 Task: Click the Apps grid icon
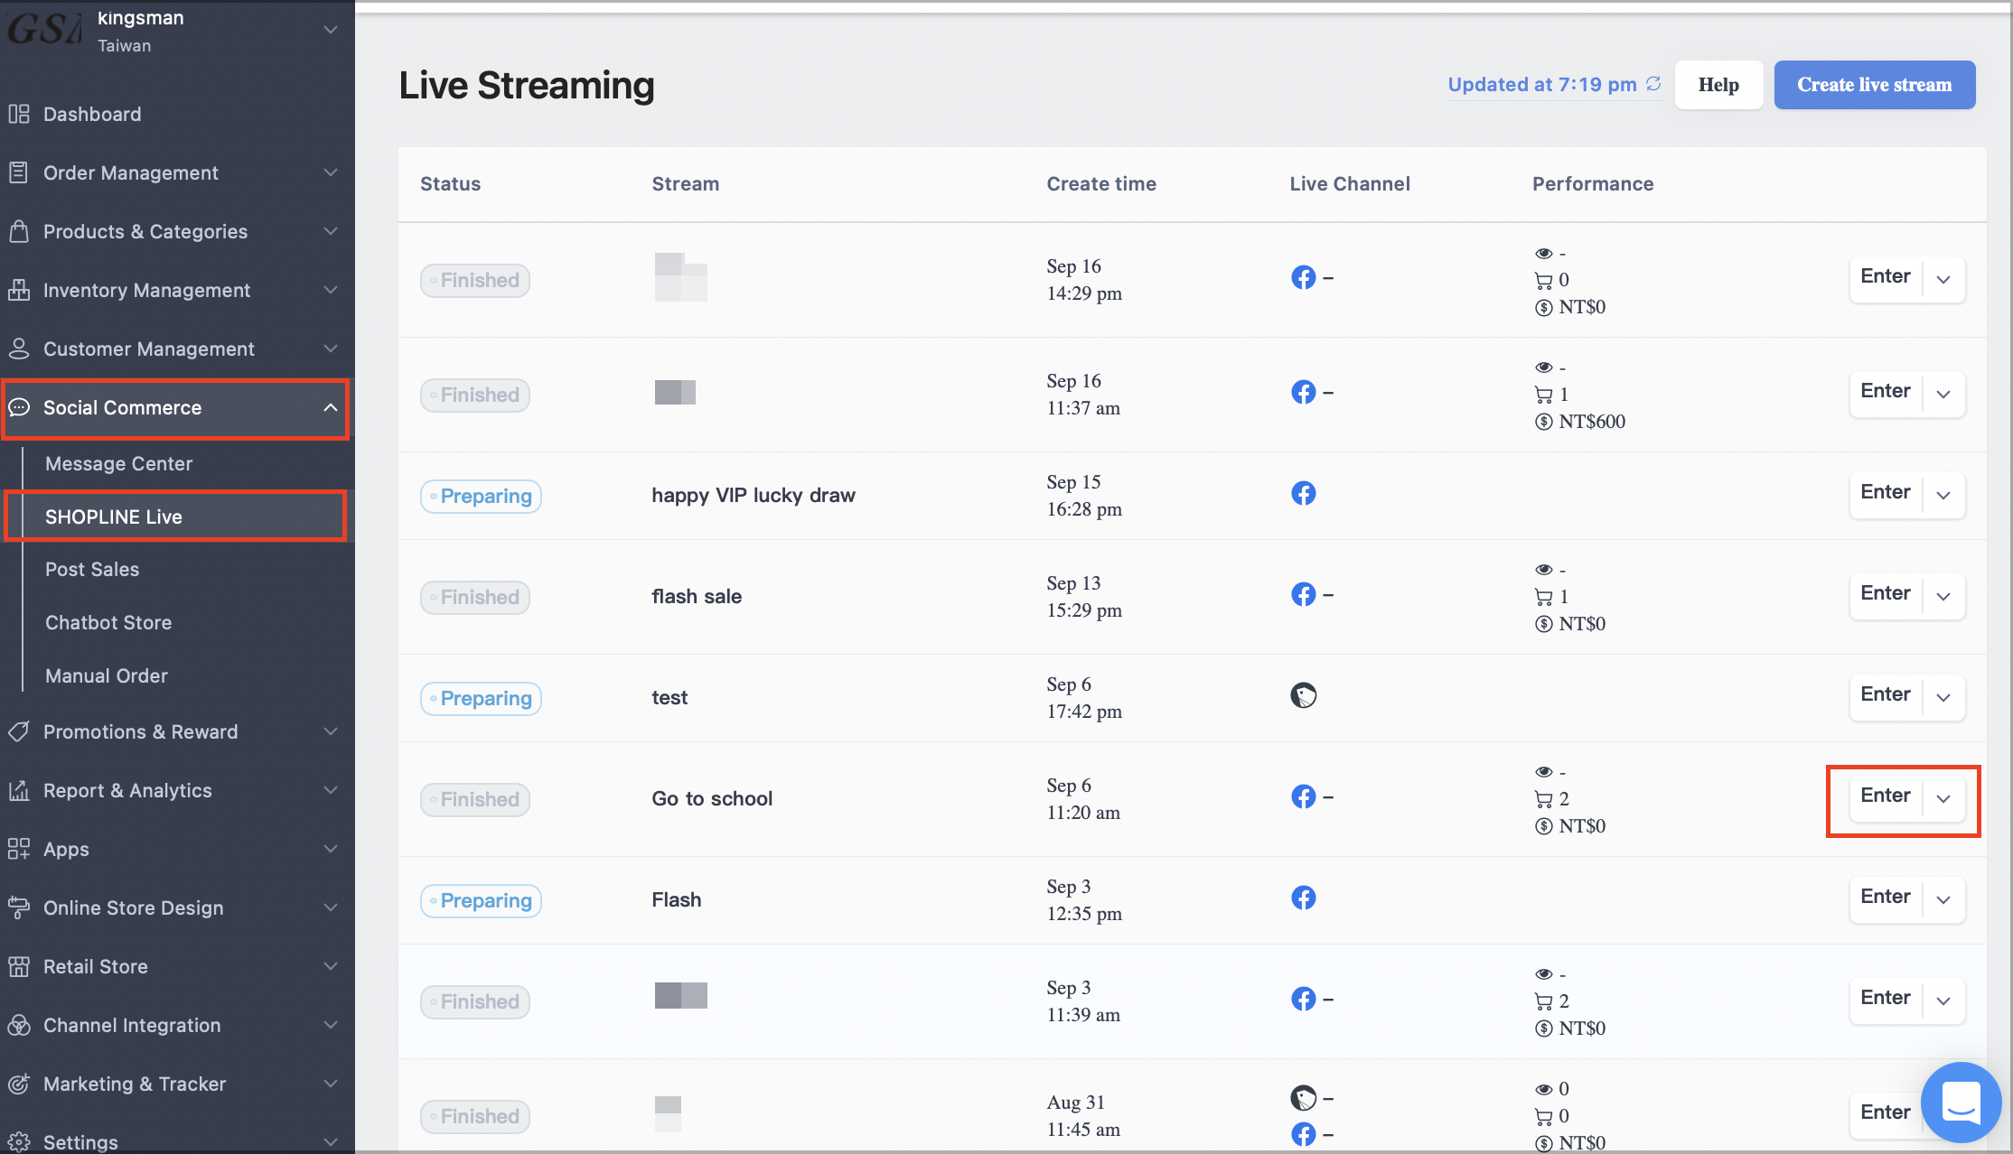coord(19,849)
